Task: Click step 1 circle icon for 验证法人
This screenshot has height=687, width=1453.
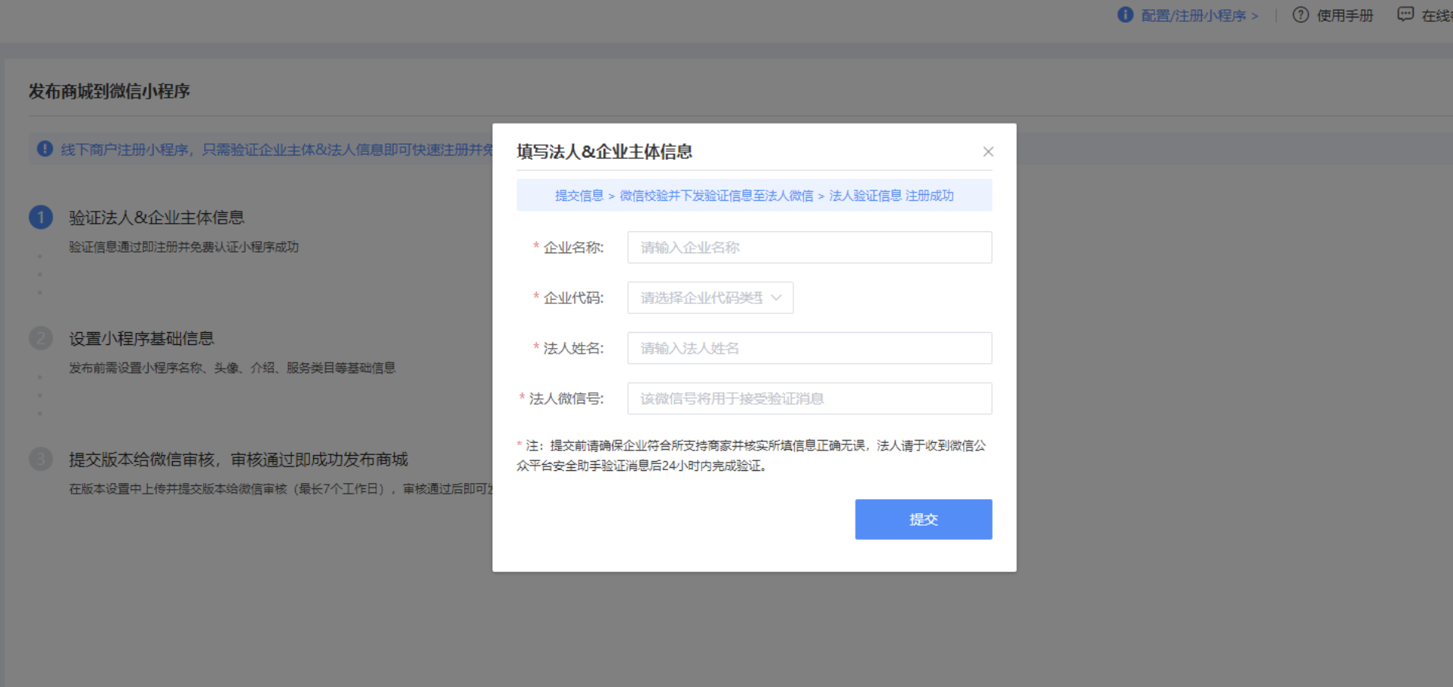Action: pos(41,218)
